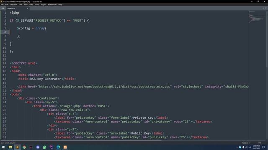Click the '$config' variable on line 5
This screenshot has height=150, width=268.
23,28
